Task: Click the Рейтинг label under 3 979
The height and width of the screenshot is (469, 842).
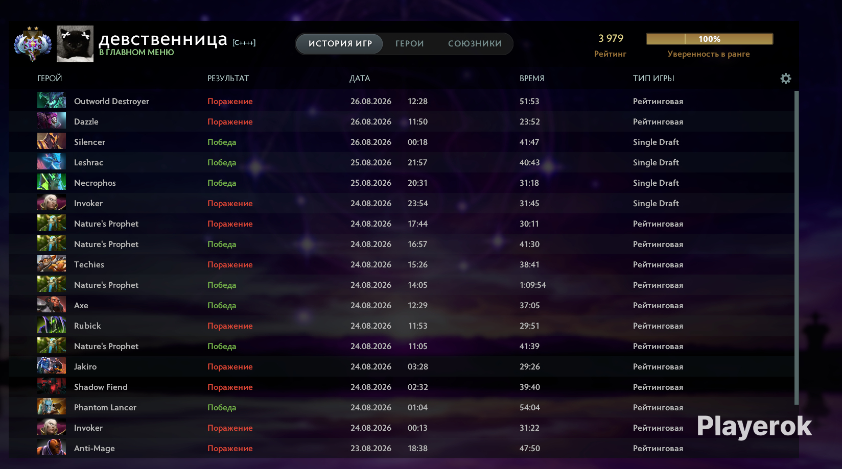Action: [x=610, y=54]
